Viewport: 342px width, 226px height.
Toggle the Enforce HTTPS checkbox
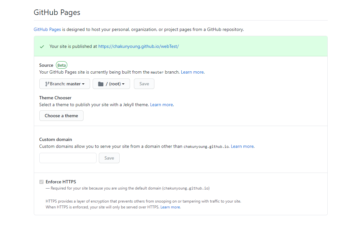(x=41, y=182)
